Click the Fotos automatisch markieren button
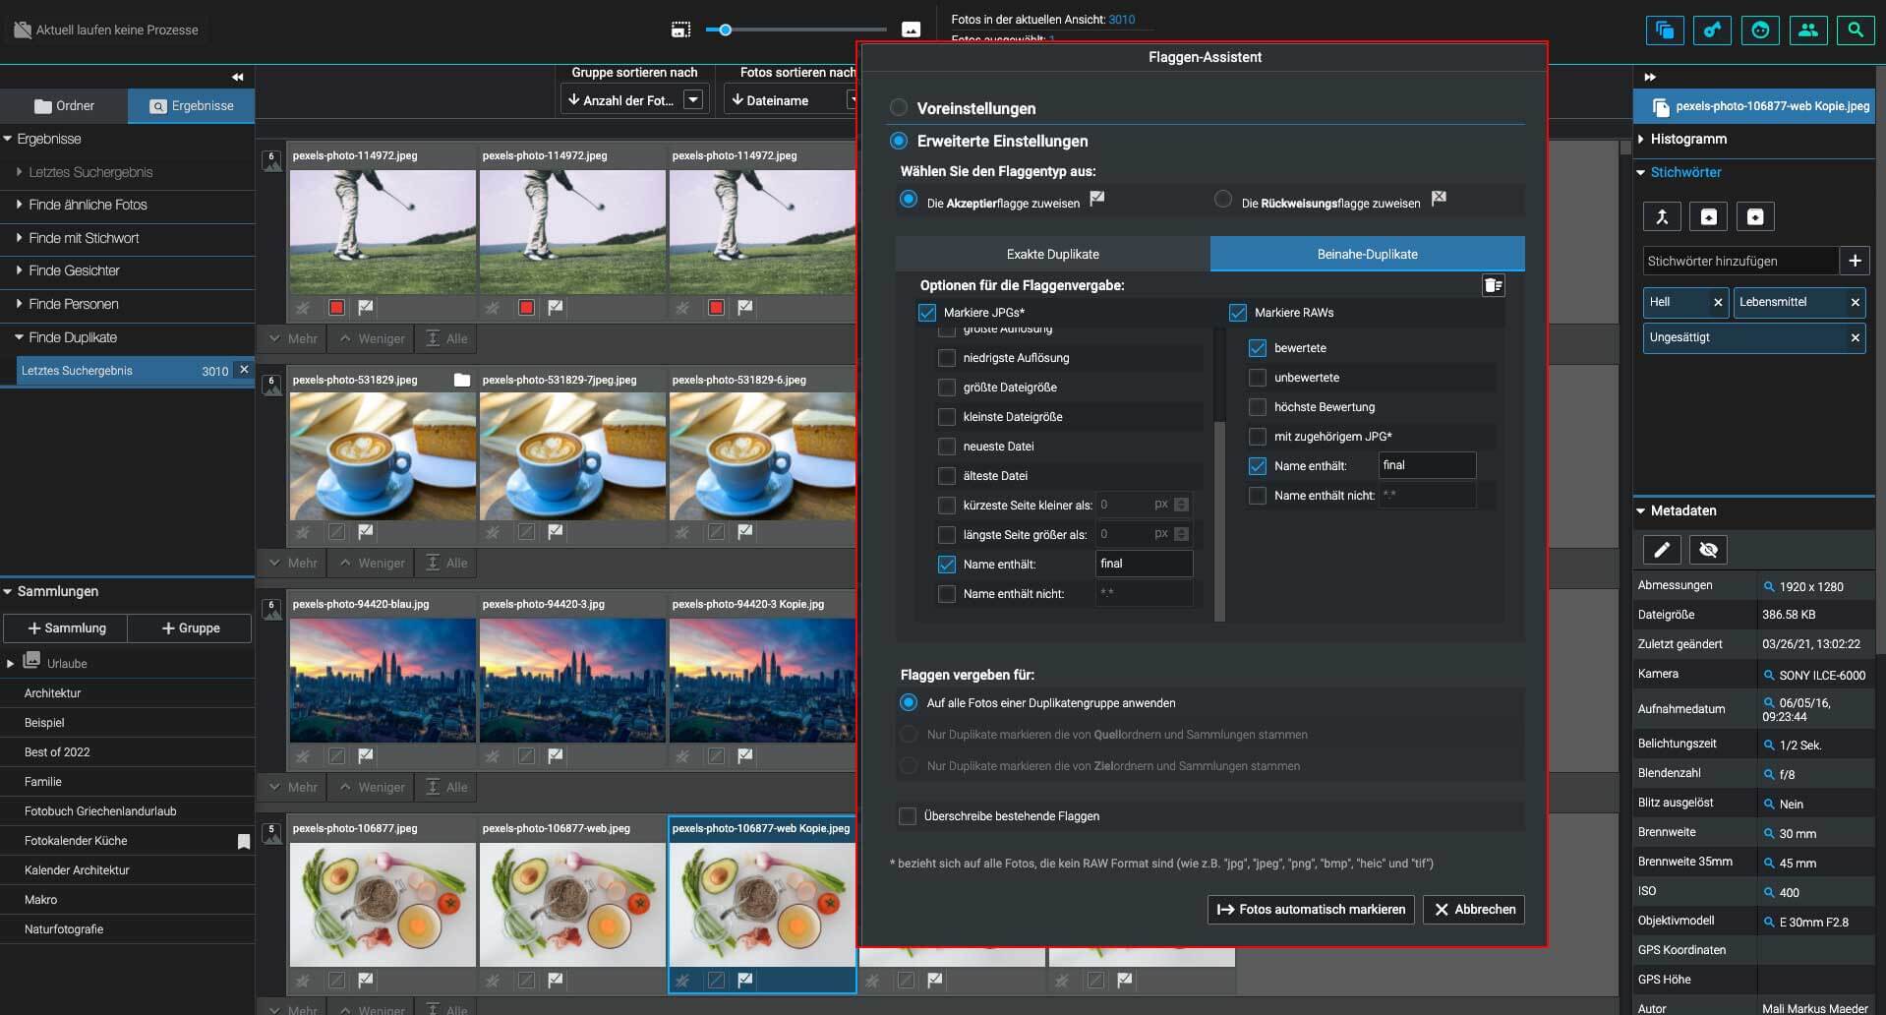 click(x=1310, y=910)
